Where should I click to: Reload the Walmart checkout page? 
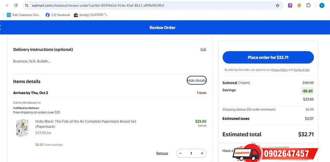click(x=16, y=5)
